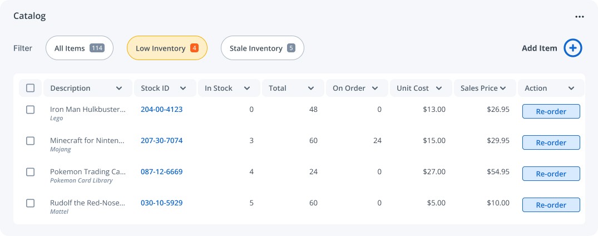Select the Stale Inventory filter tab
The height and width of the screenshot is (236, 598).
(262, 48)
